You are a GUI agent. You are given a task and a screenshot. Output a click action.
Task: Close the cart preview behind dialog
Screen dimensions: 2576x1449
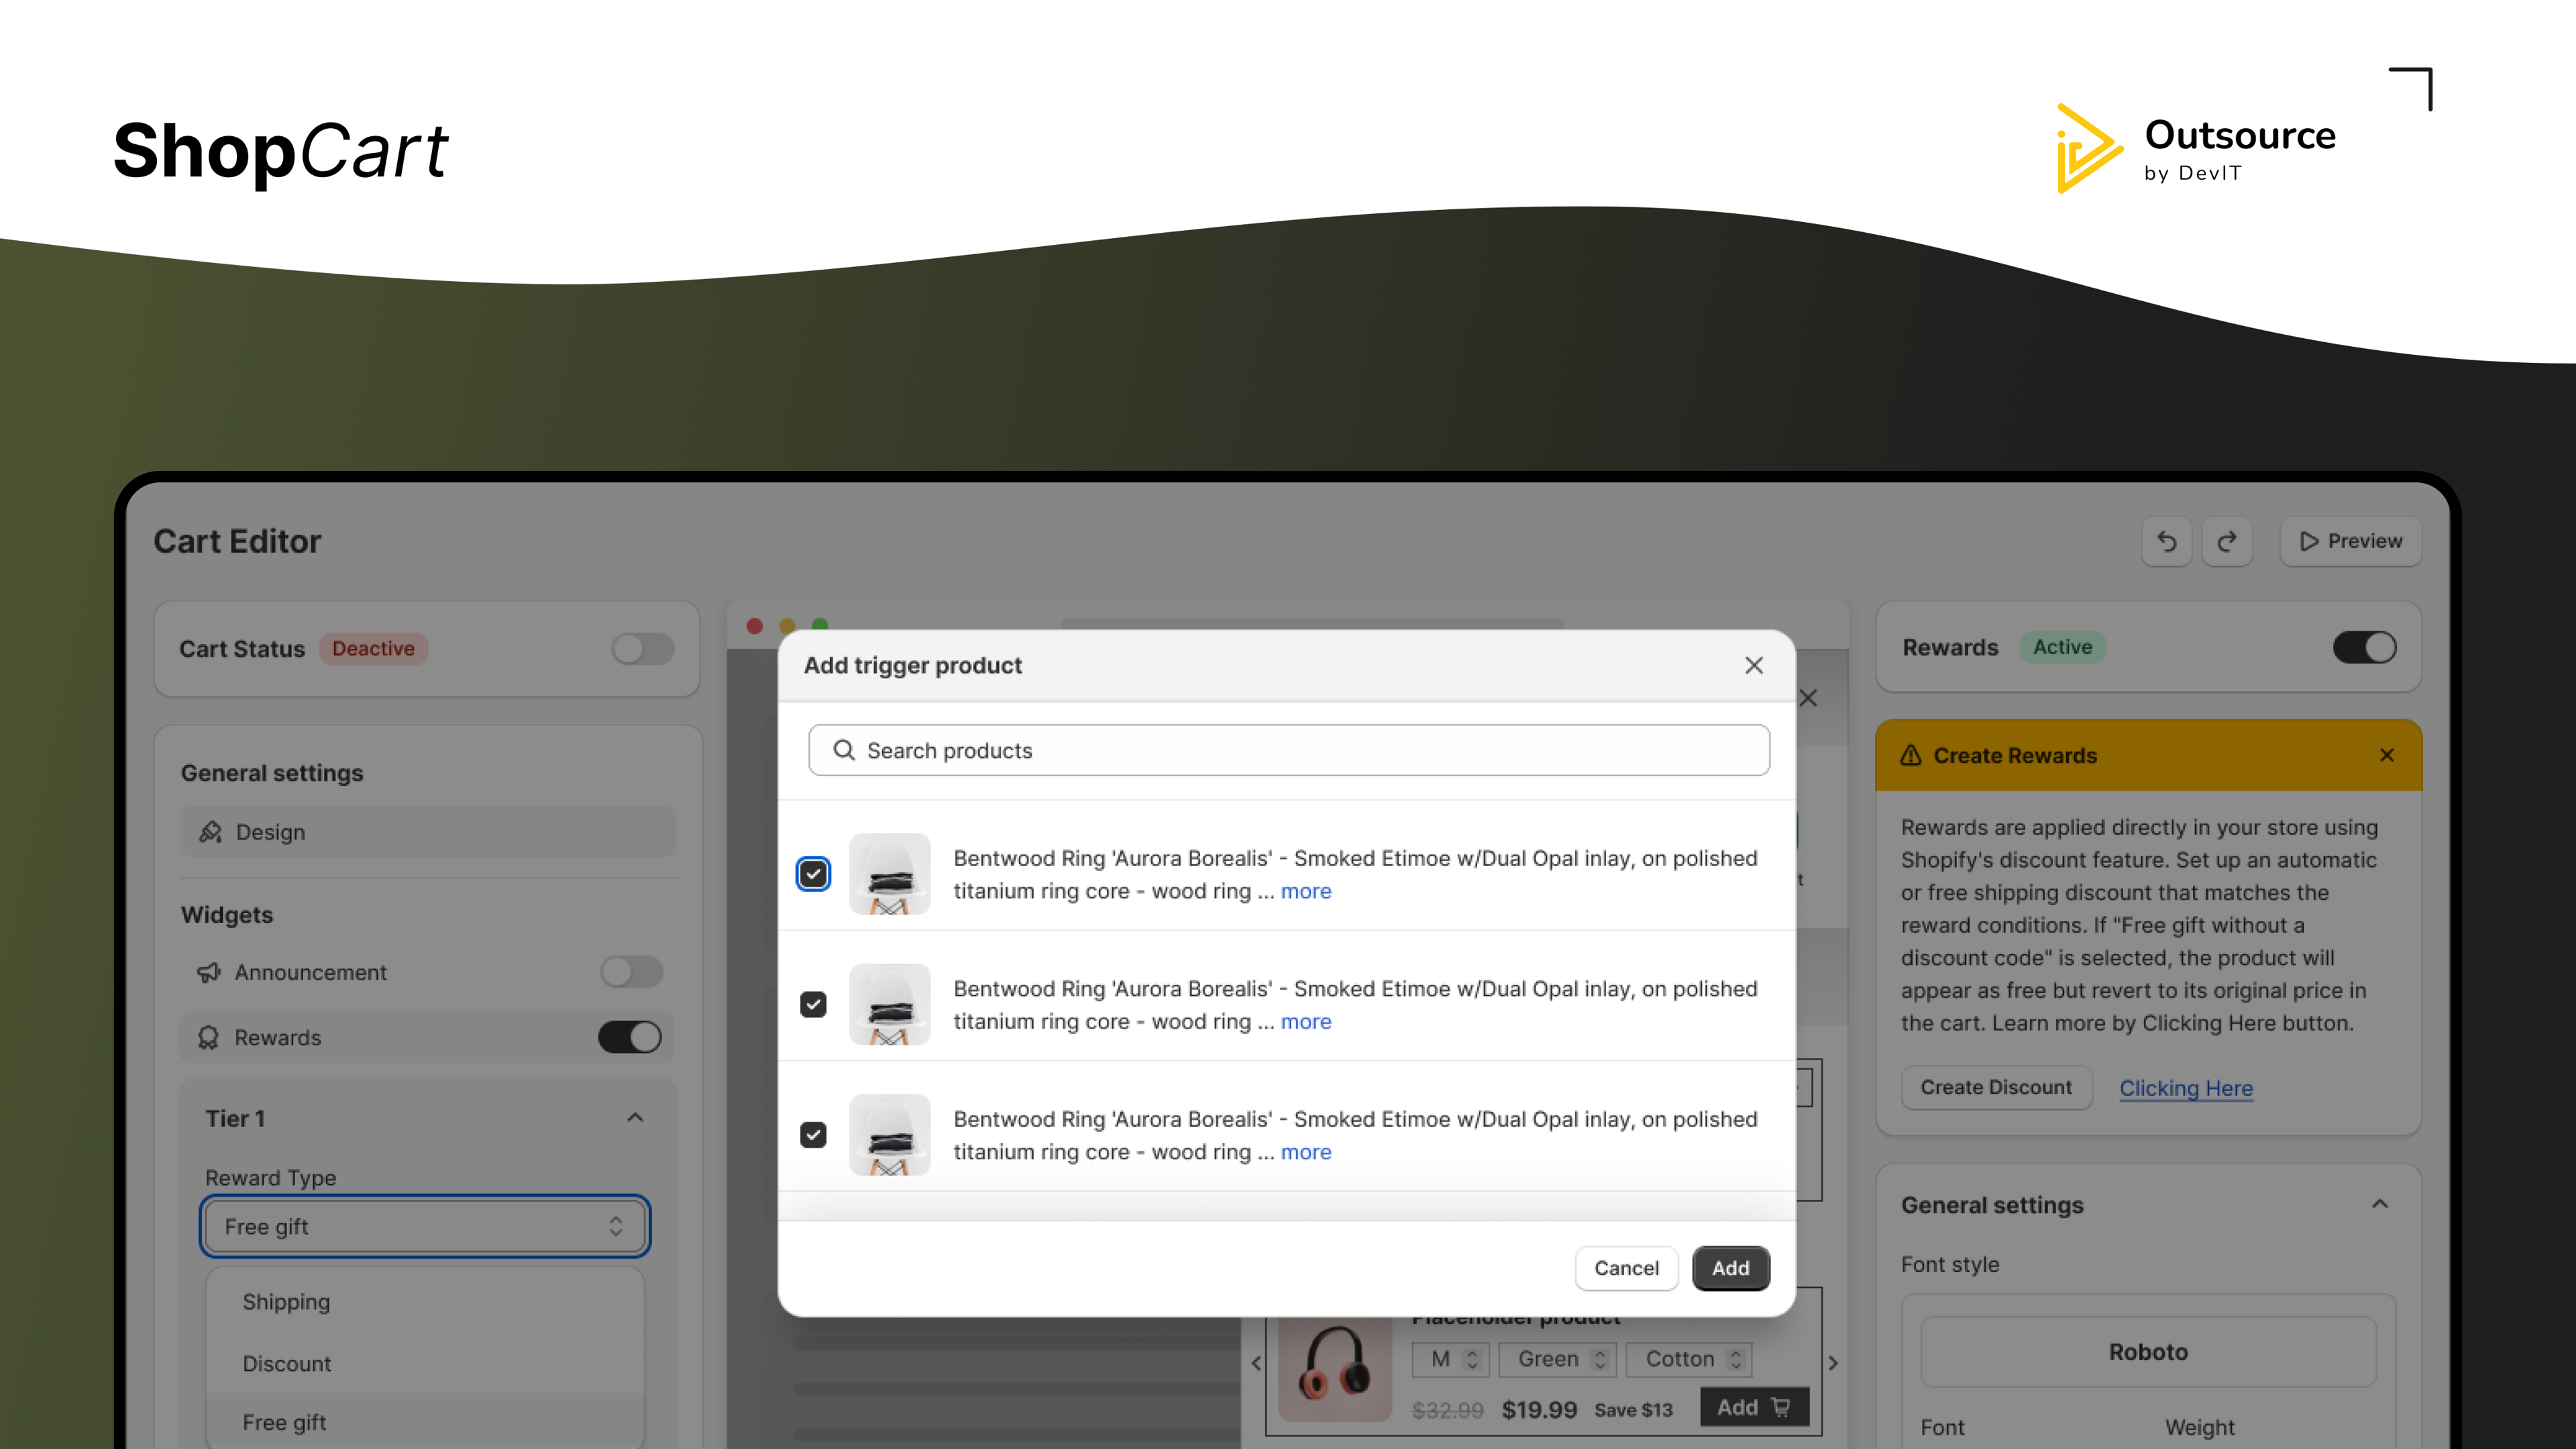click(1808, 698)
